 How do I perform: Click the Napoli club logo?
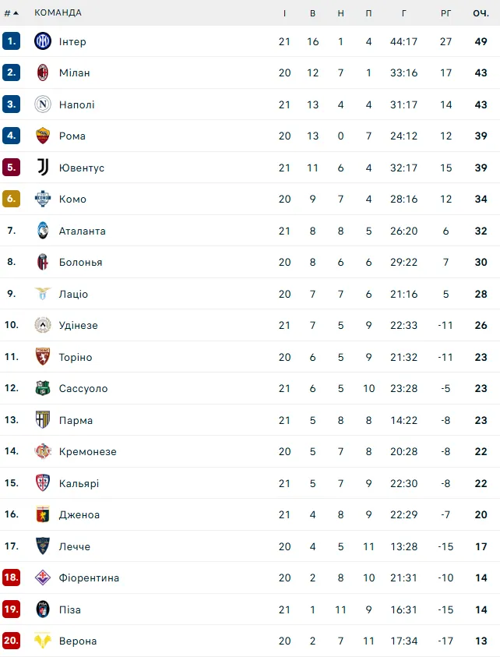tap(43, 104)
